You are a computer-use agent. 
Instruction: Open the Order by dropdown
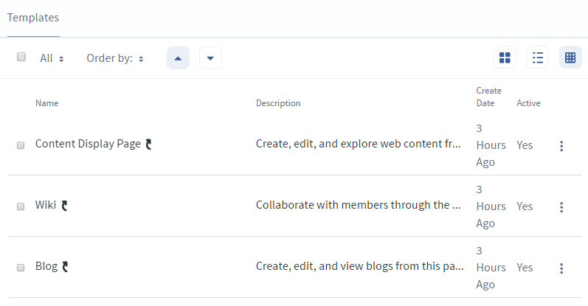click(x=115, y=58)
